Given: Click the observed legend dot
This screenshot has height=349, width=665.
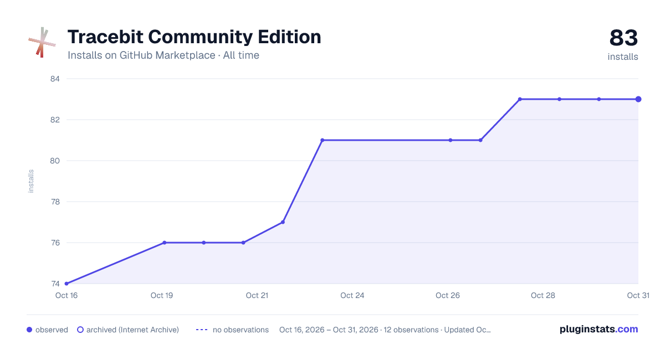Looking at the screenshot, I should pos(29,330).
